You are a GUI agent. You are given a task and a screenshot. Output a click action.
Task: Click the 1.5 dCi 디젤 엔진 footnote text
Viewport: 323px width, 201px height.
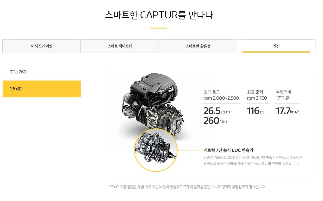pos(187,187)
